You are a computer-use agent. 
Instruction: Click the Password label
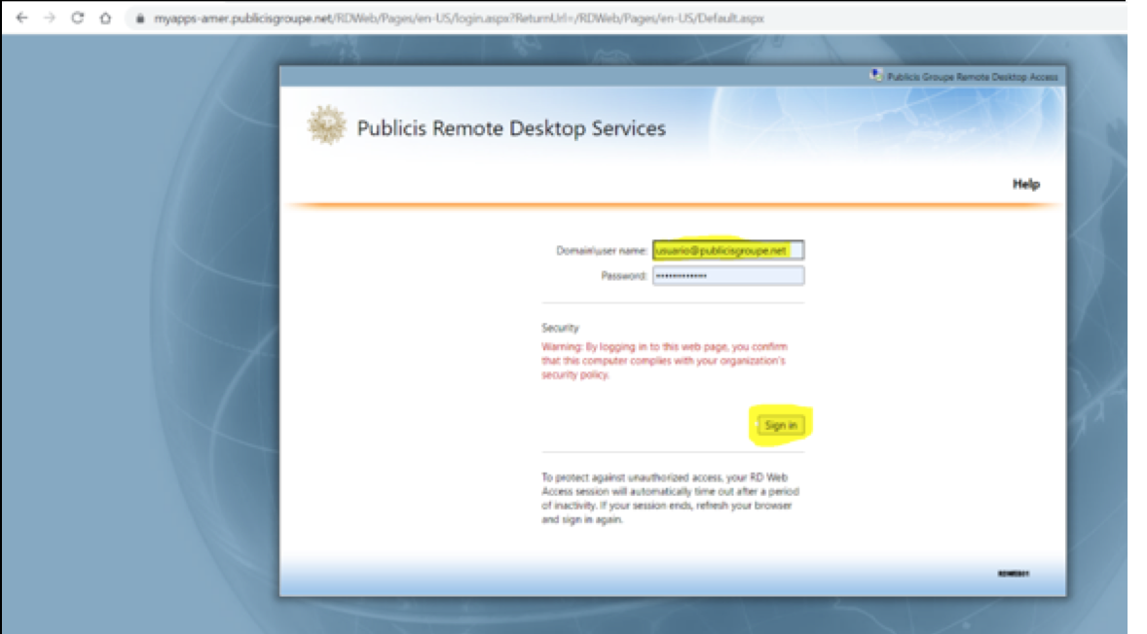pos(623,275)
